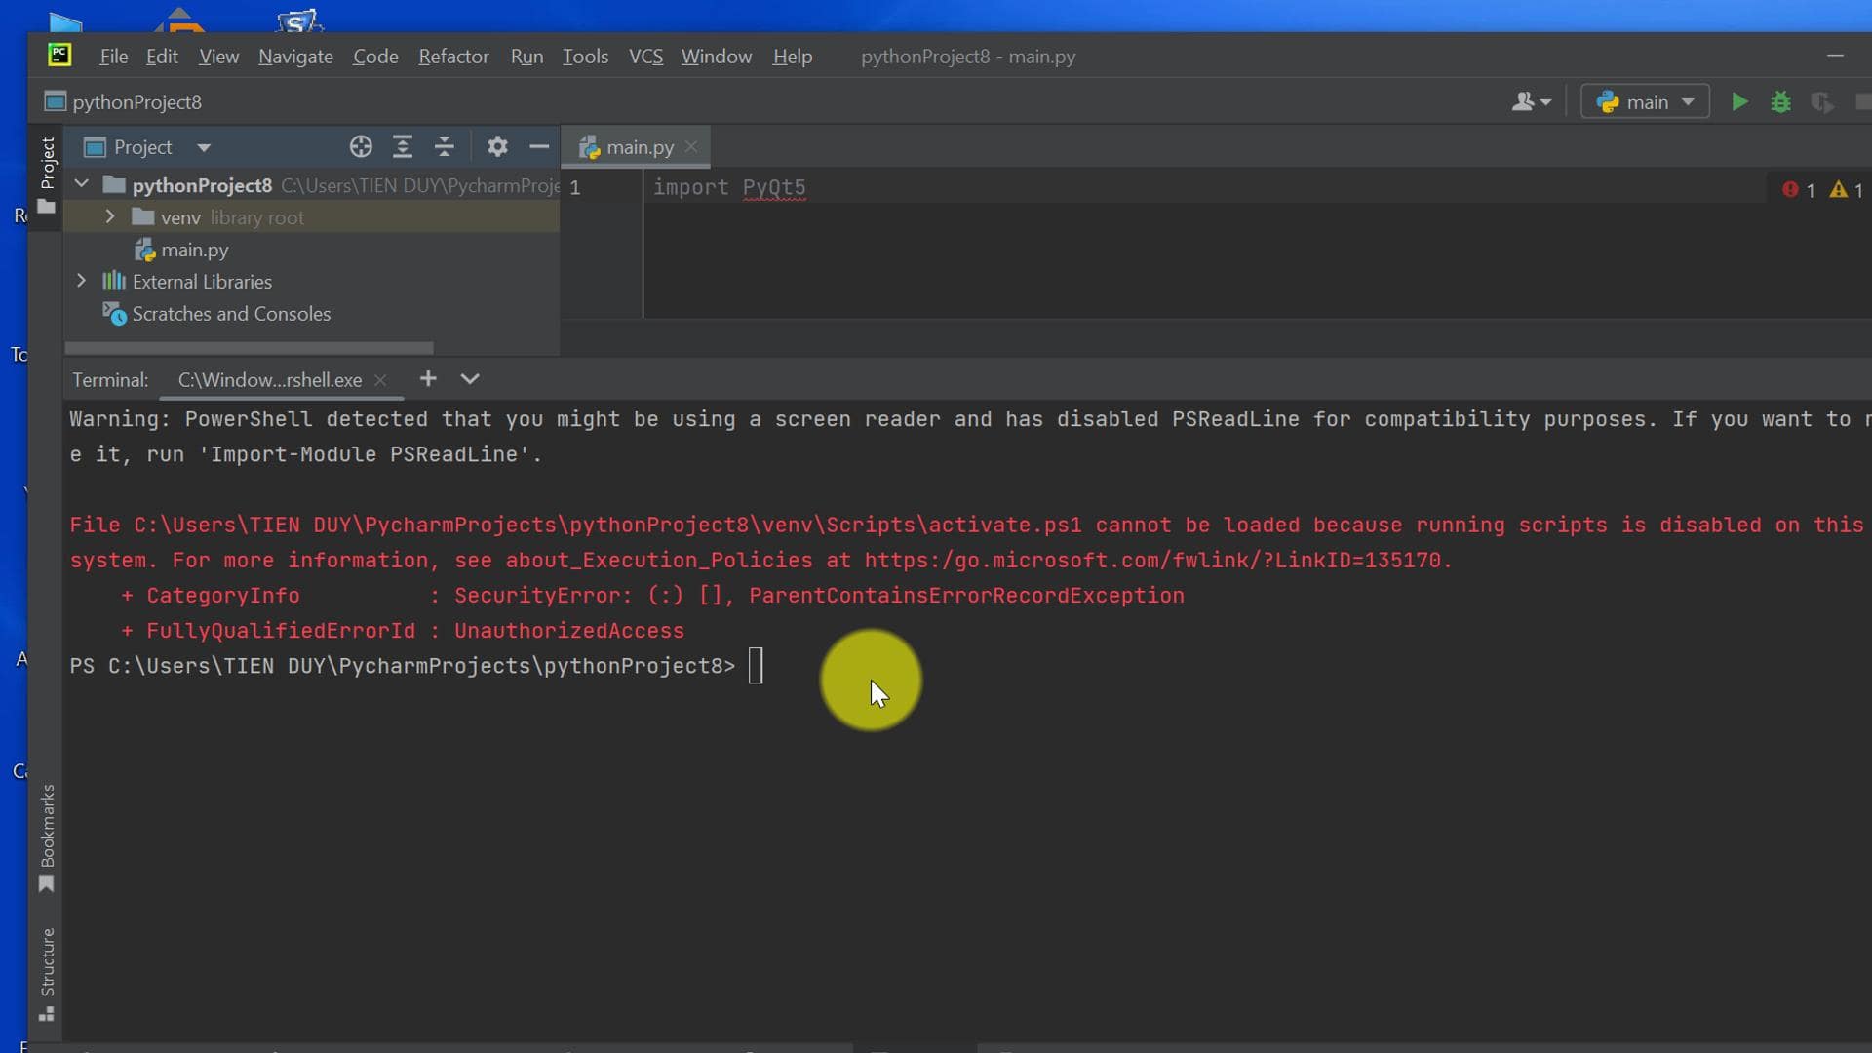Collapse all items in Project panel
The image size is (1872, 1053).
445,147
